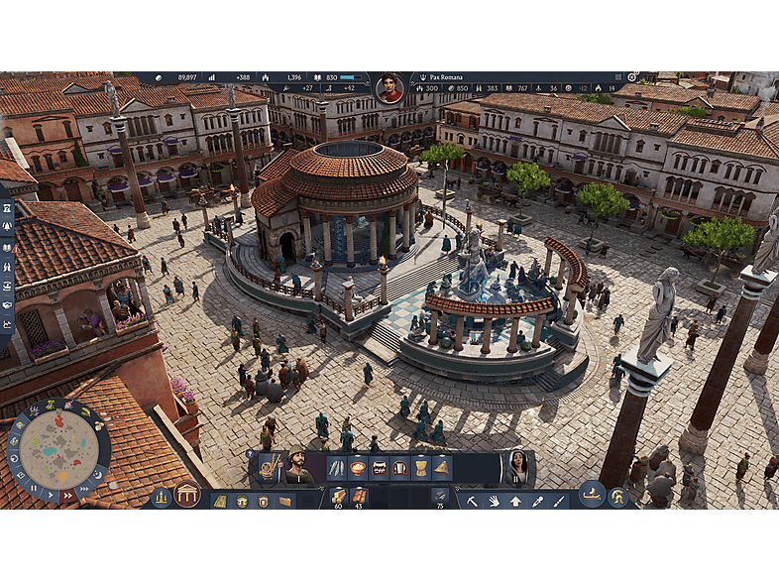Open the research book icon with the warning
The image size is (779, 582).
[7, 248]
